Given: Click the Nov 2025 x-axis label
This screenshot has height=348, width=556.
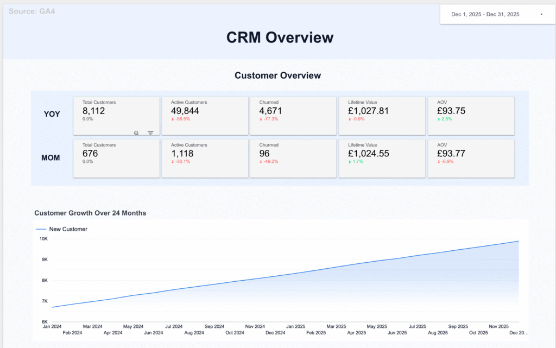Looking at the screenshot, I should click(498, 326).
